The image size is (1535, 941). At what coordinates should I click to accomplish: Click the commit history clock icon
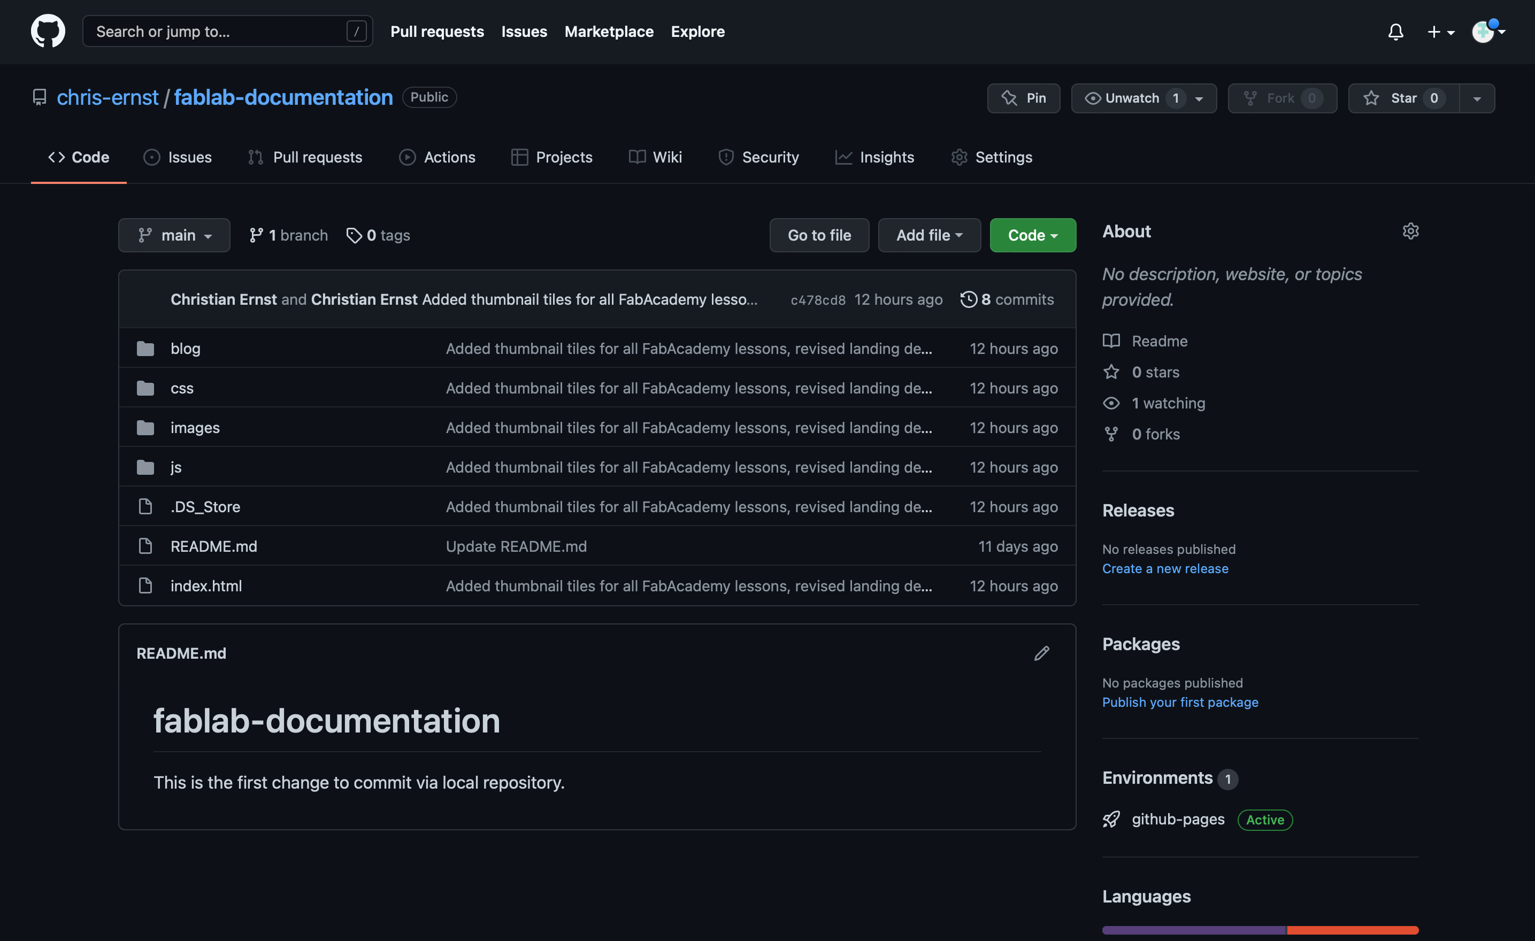[968, 299]
